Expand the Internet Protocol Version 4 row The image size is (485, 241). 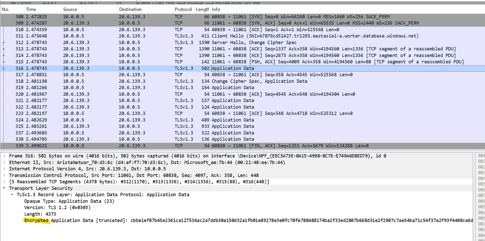pyautogui.click(x=4, y=169)
